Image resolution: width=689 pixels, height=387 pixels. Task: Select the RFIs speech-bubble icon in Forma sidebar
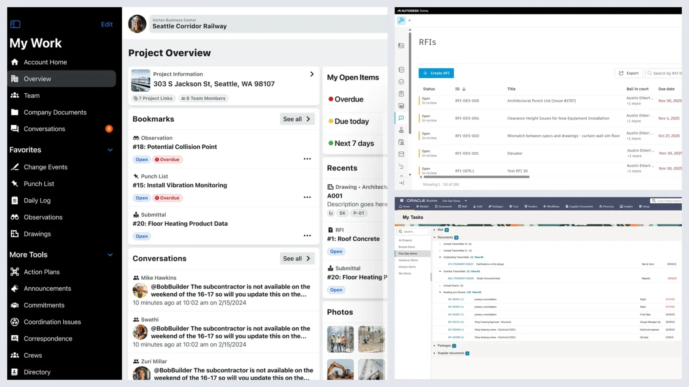[x=401, y=118]
